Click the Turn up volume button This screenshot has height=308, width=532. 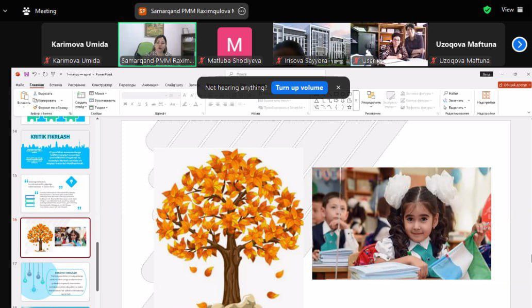299,88
